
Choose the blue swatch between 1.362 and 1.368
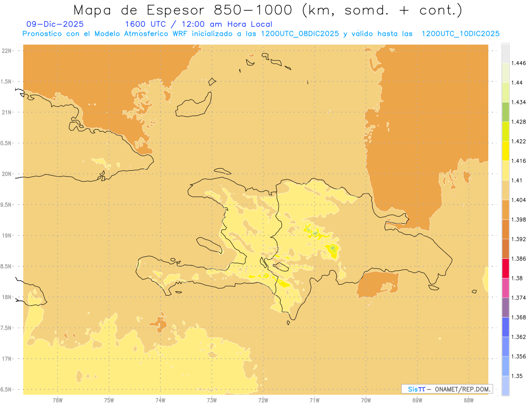[505, 327]
